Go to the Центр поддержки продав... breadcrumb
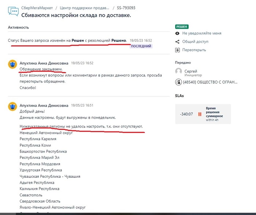This screenshot has width=256, height=215. tap(84, 8)
